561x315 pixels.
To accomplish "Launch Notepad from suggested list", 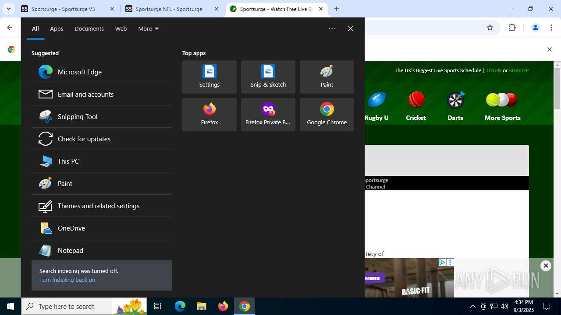I will [102, 250].
